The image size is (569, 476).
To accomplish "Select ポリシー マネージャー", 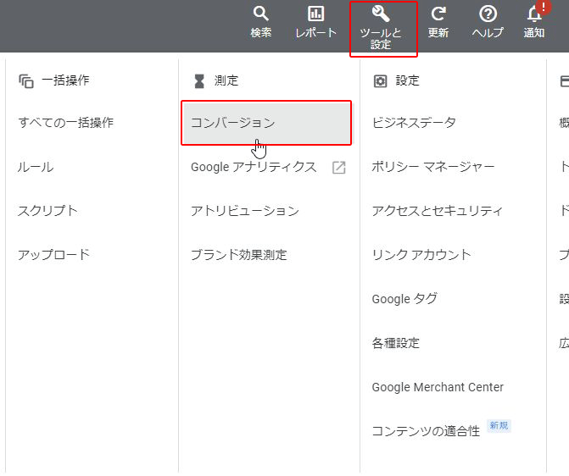I will [432, 167].
